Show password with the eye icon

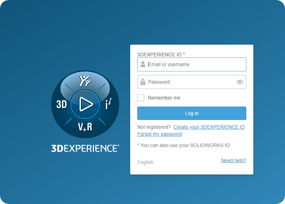click(240, 82)
